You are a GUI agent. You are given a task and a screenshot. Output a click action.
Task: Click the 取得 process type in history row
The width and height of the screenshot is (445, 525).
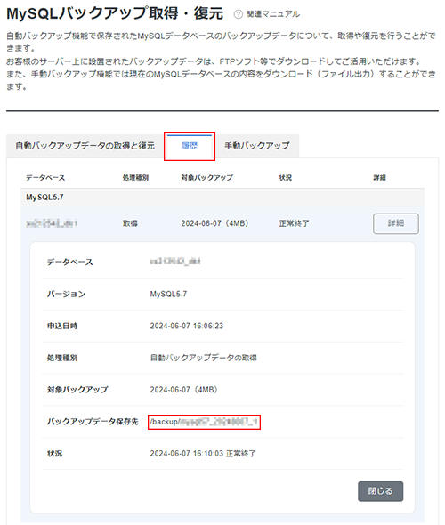[130, 223]
